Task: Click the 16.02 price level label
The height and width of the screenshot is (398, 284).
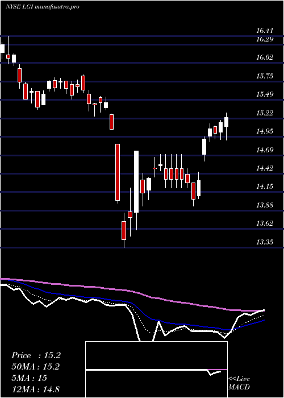Action: click(265, 57)
